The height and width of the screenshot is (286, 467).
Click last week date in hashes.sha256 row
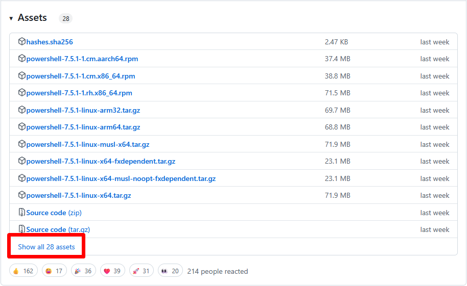pos(434,42)
